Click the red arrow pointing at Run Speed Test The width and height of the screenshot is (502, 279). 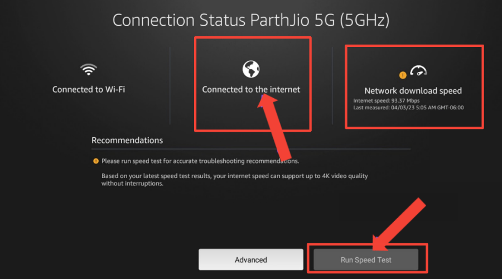[399, 224]
